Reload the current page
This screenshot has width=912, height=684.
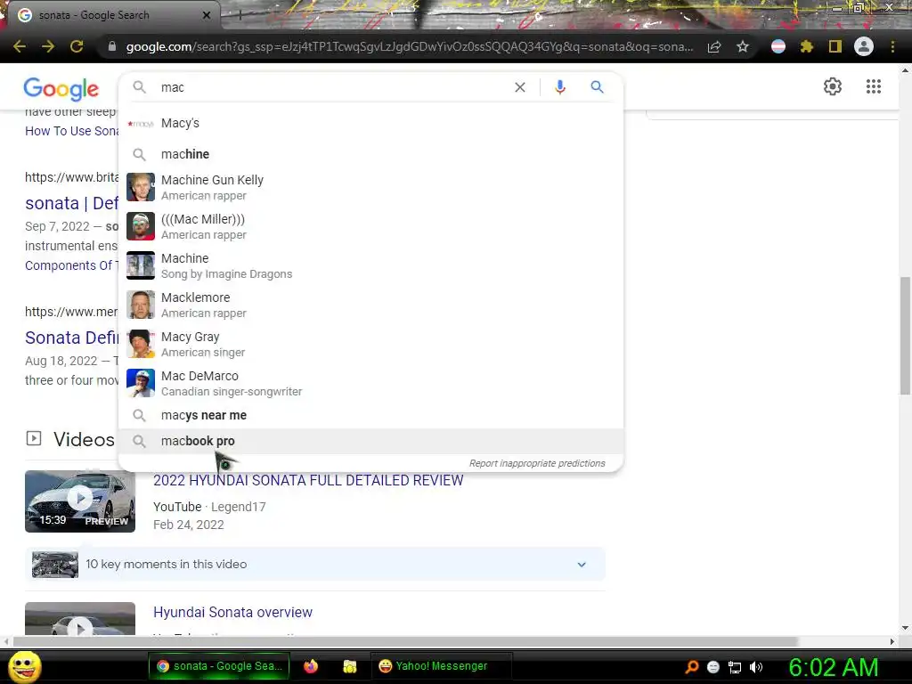pos(77,46)
